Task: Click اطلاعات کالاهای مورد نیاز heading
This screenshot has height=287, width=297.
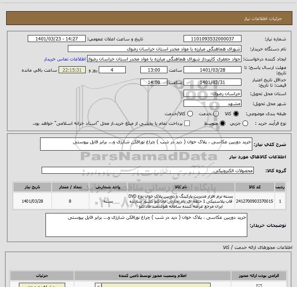Action: pos(257,157)
